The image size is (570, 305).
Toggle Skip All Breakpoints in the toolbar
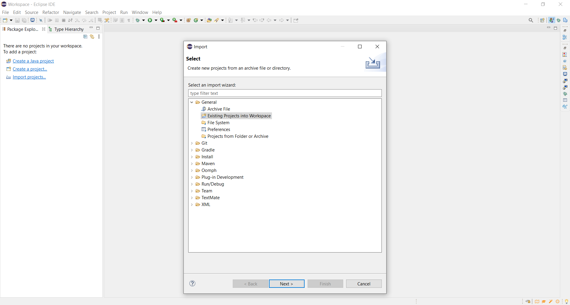pos(41,20)
